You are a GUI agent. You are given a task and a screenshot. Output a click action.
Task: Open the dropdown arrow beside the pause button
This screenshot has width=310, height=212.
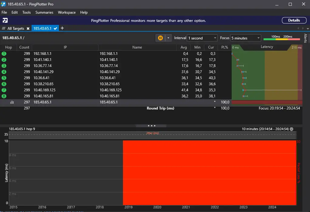(168, 38)
